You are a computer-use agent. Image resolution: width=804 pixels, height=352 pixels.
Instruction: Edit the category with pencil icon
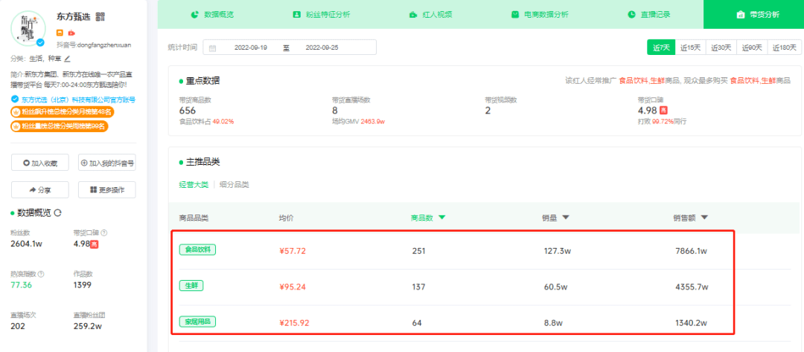point(67,59)
